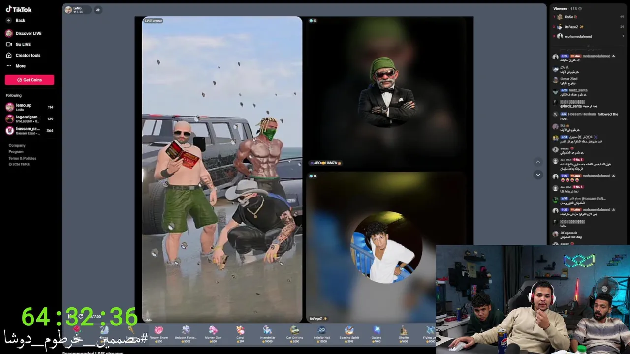Send the Flower Show gift
This screenshot has width=630, height=354.
pos(158,333)
